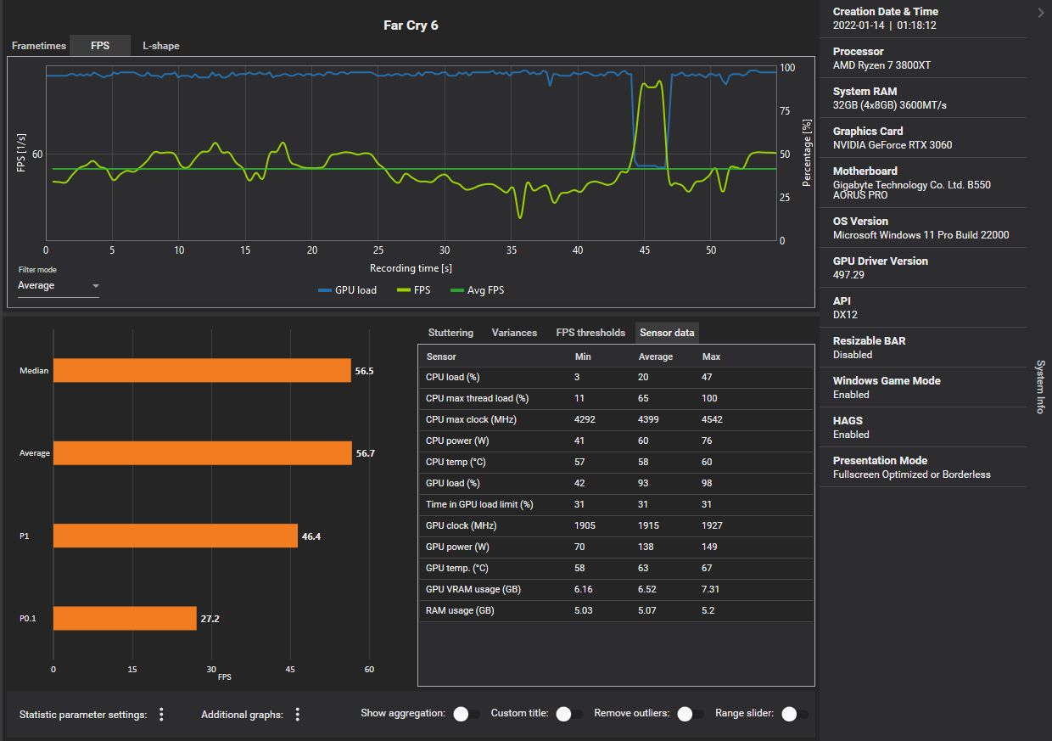Open the Variances tab

coord(514,333)
